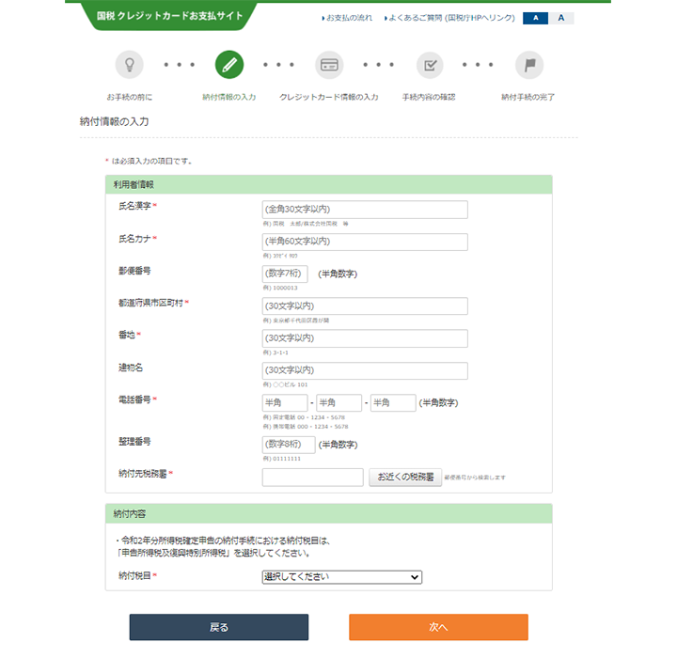Select the dark blue font size A button

click(535, 18)
